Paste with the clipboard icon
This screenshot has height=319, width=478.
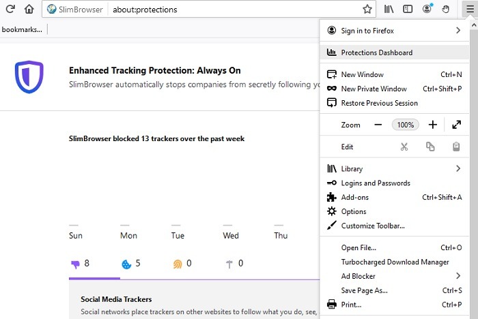coord(456,147)
